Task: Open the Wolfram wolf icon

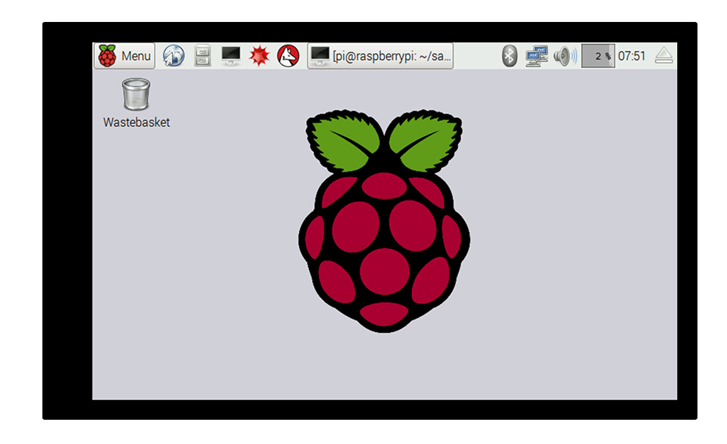Action: (x=288, y=56)
